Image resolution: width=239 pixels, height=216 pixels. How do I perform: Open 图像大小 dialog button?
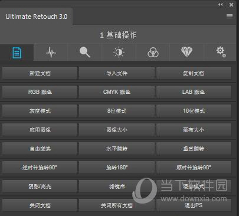tap(117, 130)
